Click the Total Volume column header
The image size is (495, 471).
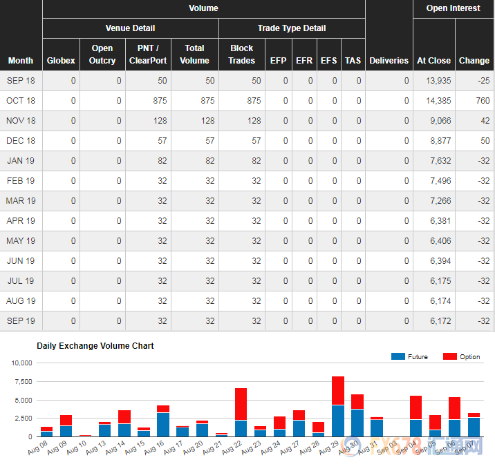point(194,55)
